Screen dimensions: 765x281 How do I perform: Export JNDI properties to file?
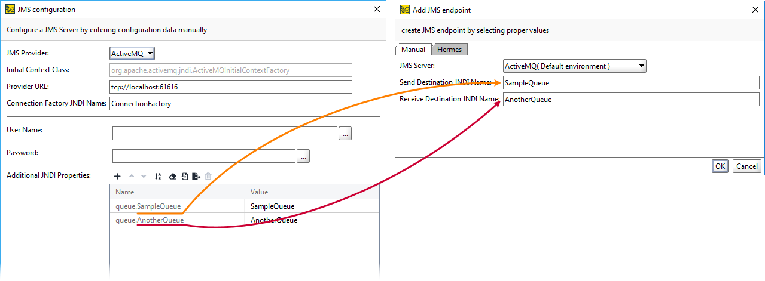pyautogui.click(x=196, y=176)
